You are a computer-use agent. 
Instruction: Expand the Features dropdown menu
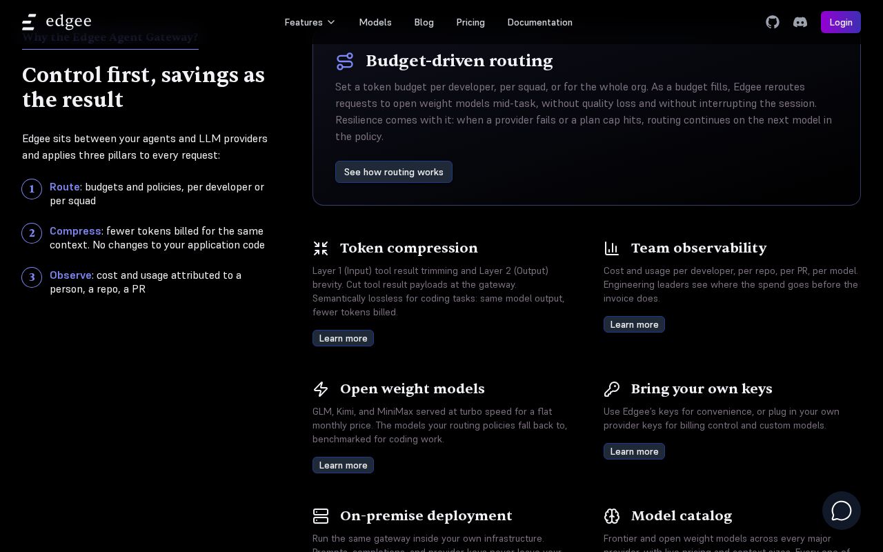(x=310, y=22)
